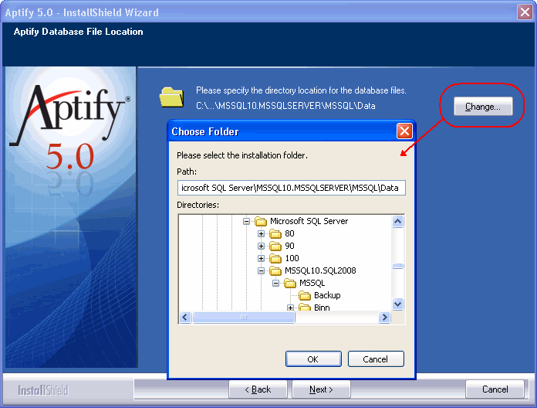The image size is (537, 408).
Task: Click directory list scroll up arrow
Action: (397, 221)
